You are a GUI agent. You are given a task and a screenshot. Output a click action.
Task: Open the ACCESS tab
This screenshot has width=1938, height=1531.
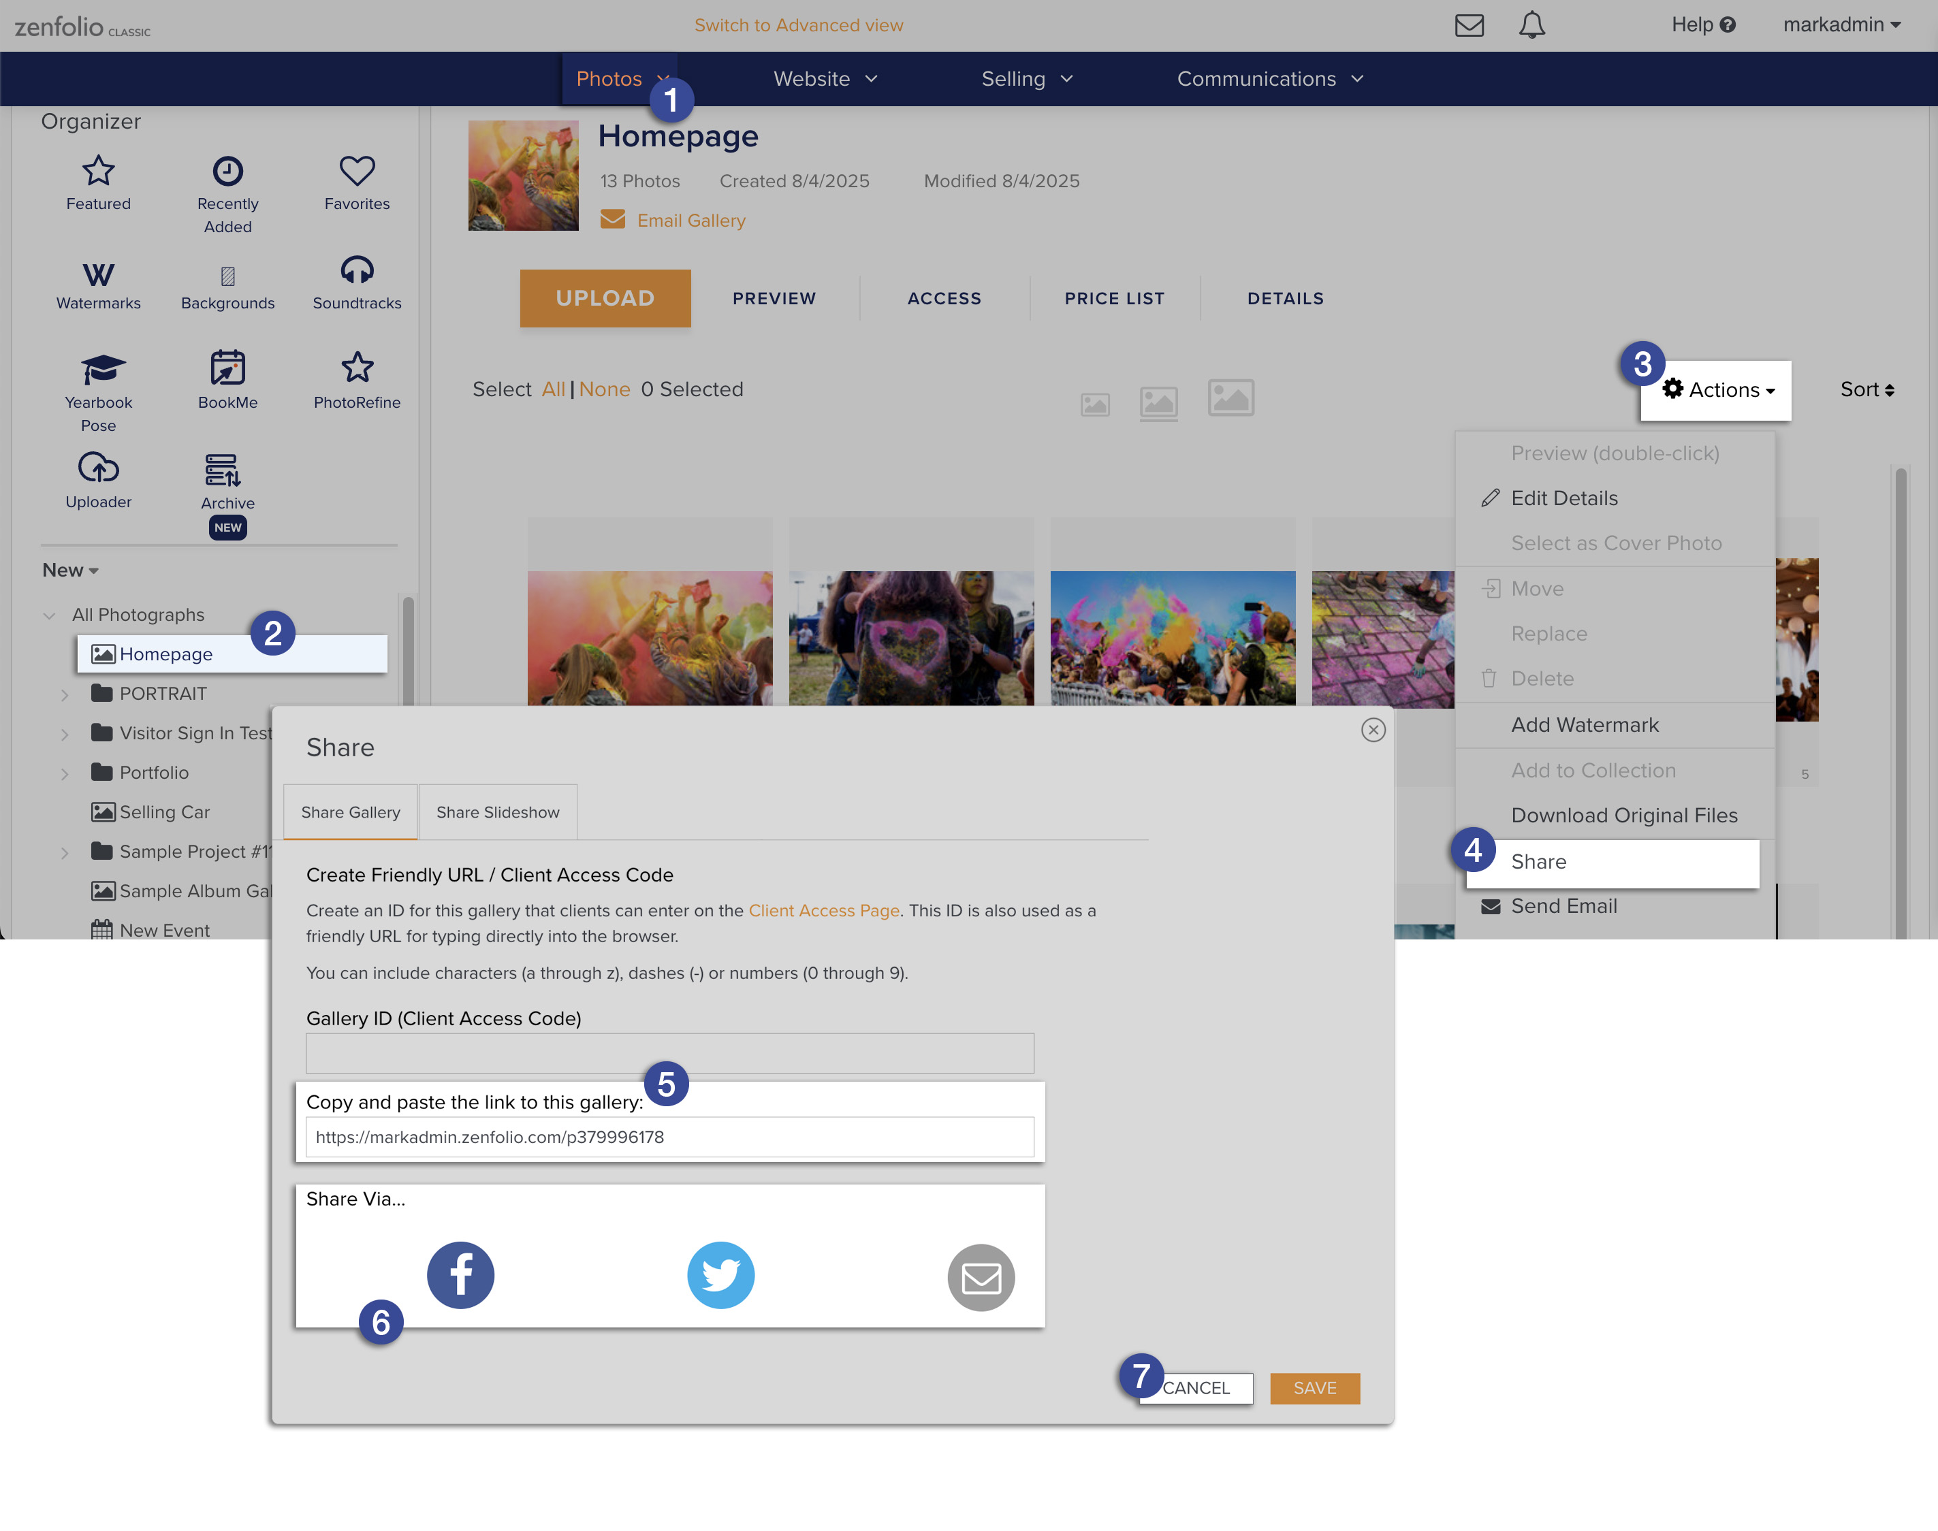click(x=944, y=298)
